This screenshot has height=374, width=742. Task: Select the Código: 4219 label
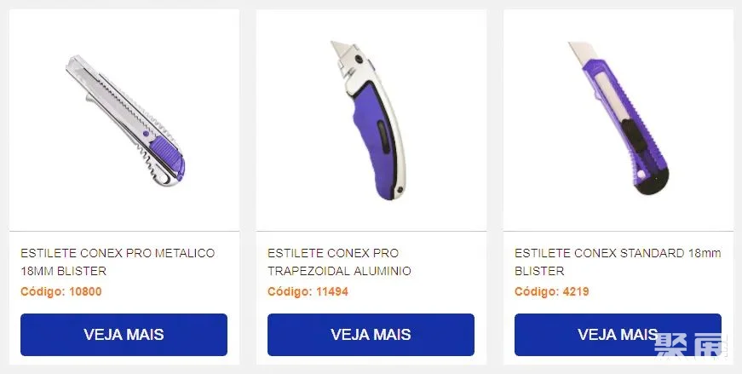click(x=552, y=291)
